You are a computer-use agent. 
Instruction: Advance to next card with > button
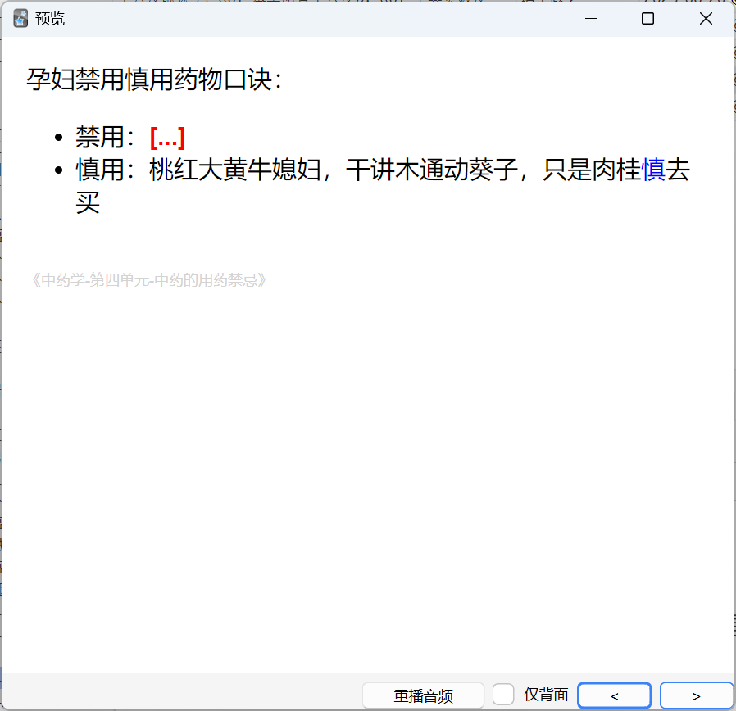[x=697, y=695]
